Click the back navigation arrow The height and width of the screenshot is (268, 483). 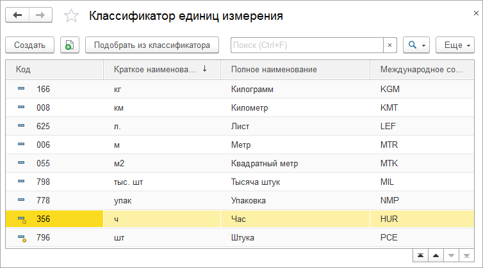[x=17, y=15]
